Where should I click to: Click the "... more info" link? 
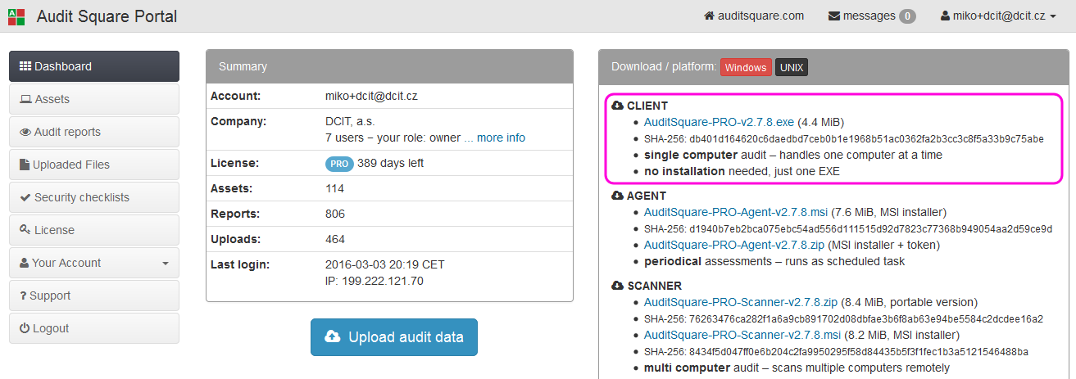(x=495, y=138)
